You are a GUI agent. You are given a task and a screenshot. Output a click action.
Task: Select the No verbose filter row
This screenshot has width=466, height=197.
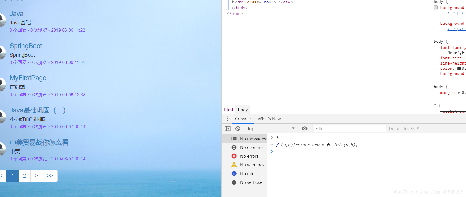click(x=244, y=182)
